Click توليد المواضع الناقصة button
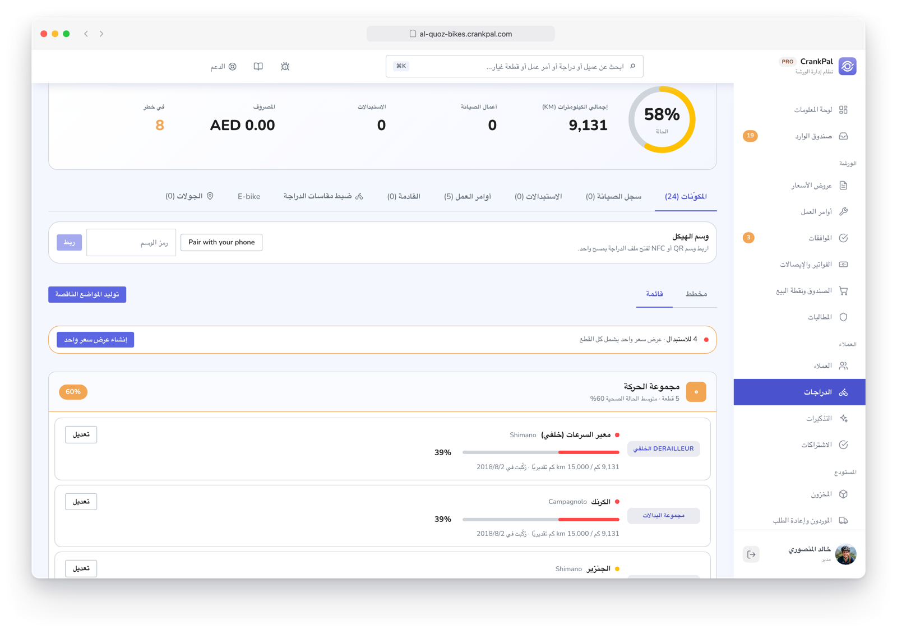This screenshot has width=897, height=634. pos(87,294)
